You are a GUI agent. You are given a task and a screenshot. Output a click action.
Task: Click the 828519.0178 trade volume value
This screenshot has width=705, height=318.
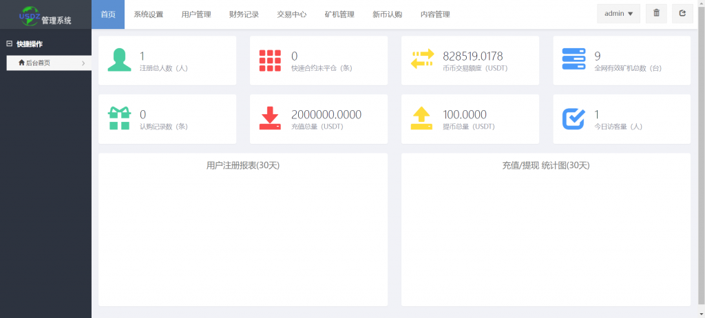(473, 56)
